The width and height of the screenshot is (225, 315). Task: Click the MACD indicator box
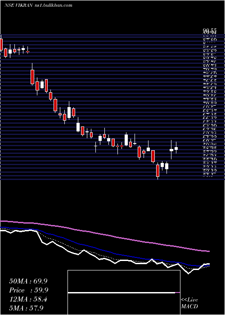(x=124, y=292)
